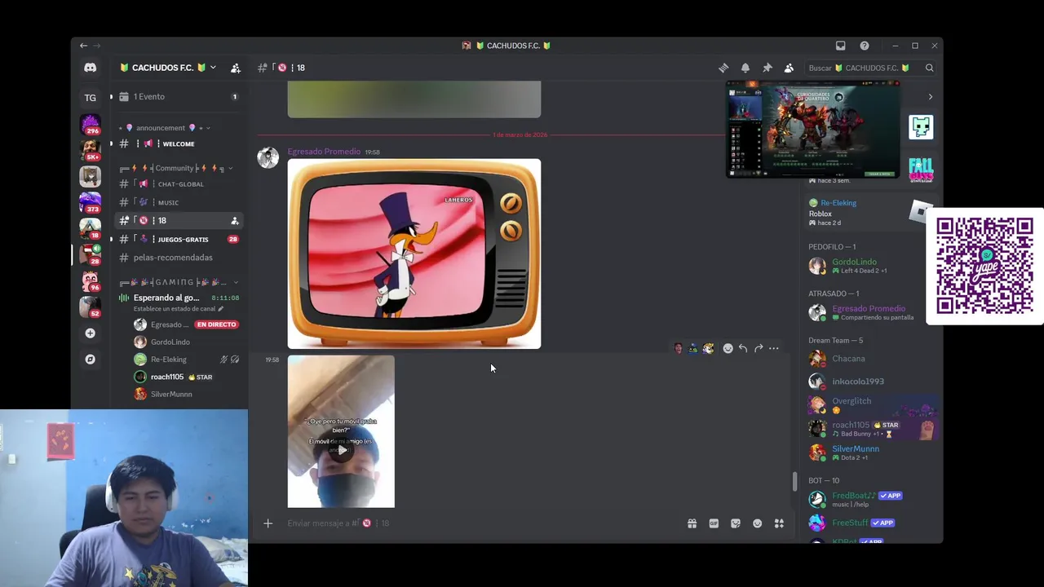
Task: Open server with 52 notification badge
Action: click(91, 307)
